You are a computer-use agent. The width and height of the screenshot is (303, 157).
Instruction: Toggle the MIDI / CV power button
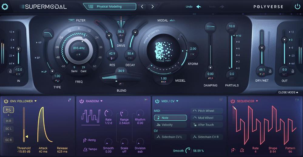[157, 101]
